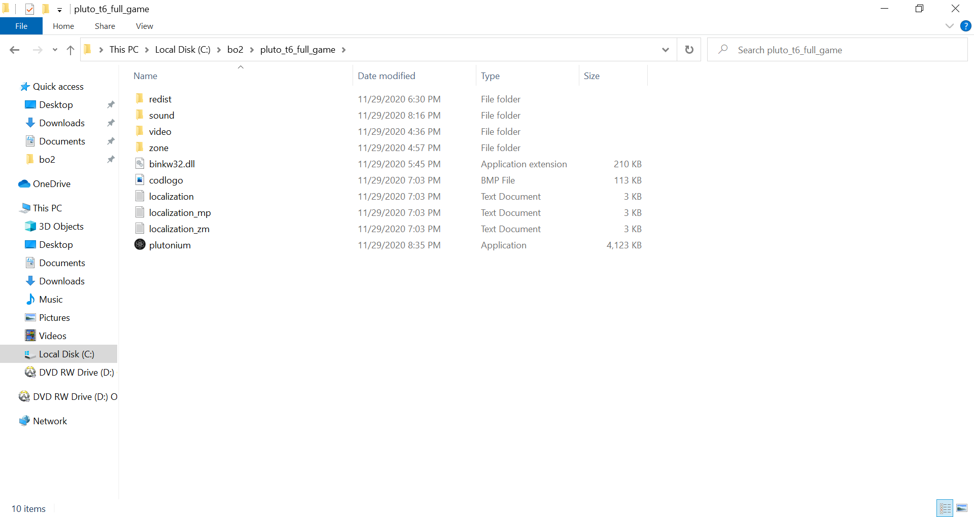Select the zone folder icon
The height and width of the screenshot is (517, 974).
pos(140,147)
